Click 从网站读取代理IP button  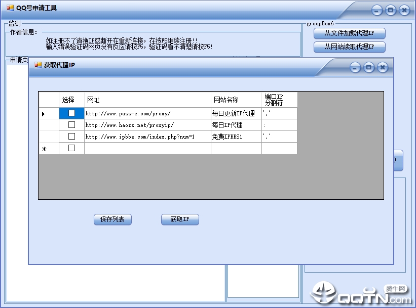tap(349, 47)
